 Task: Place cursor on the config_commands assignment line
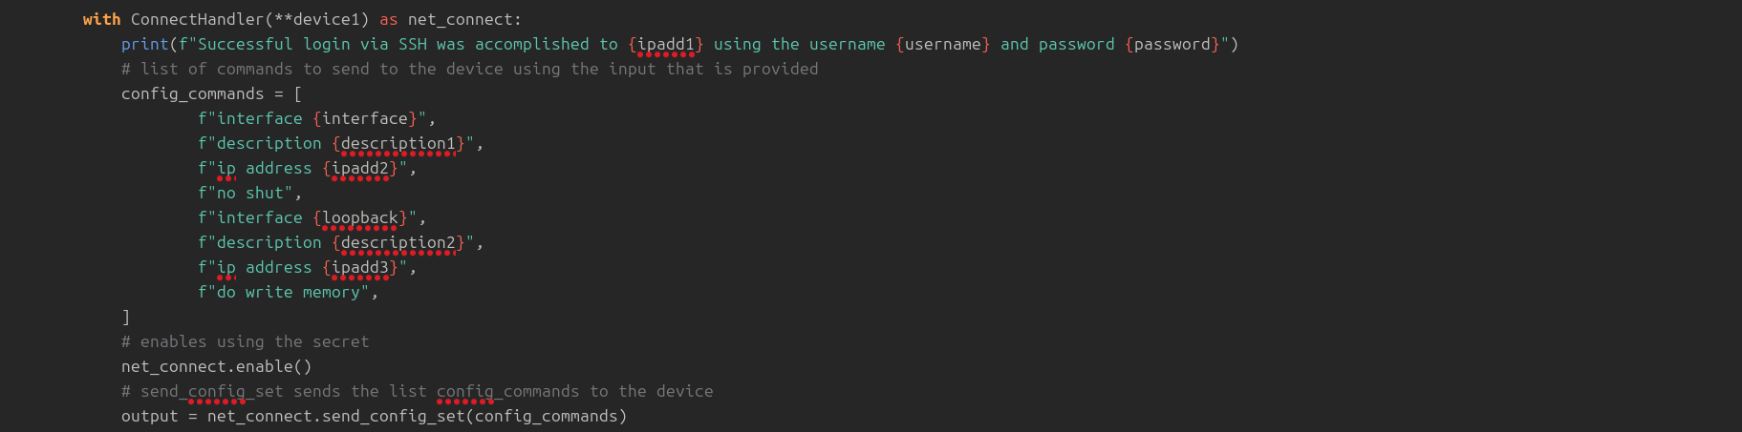211,93
